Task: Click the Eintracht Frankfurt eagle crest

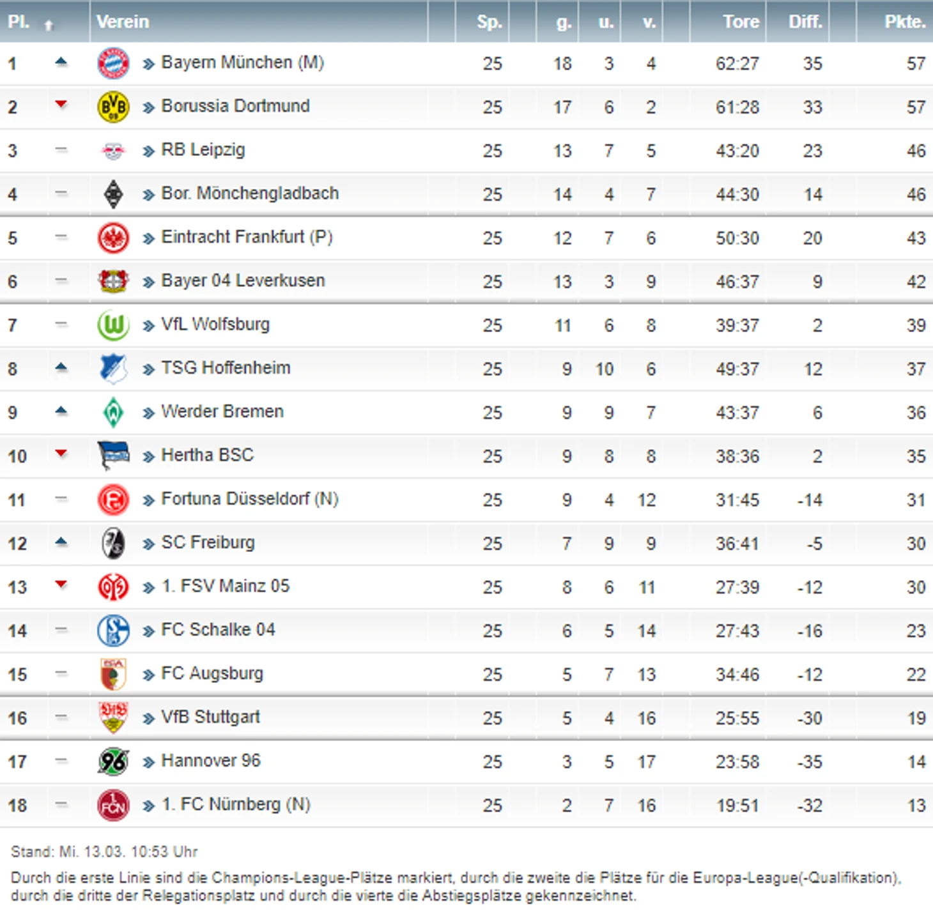Action: [x=113, y=238]
